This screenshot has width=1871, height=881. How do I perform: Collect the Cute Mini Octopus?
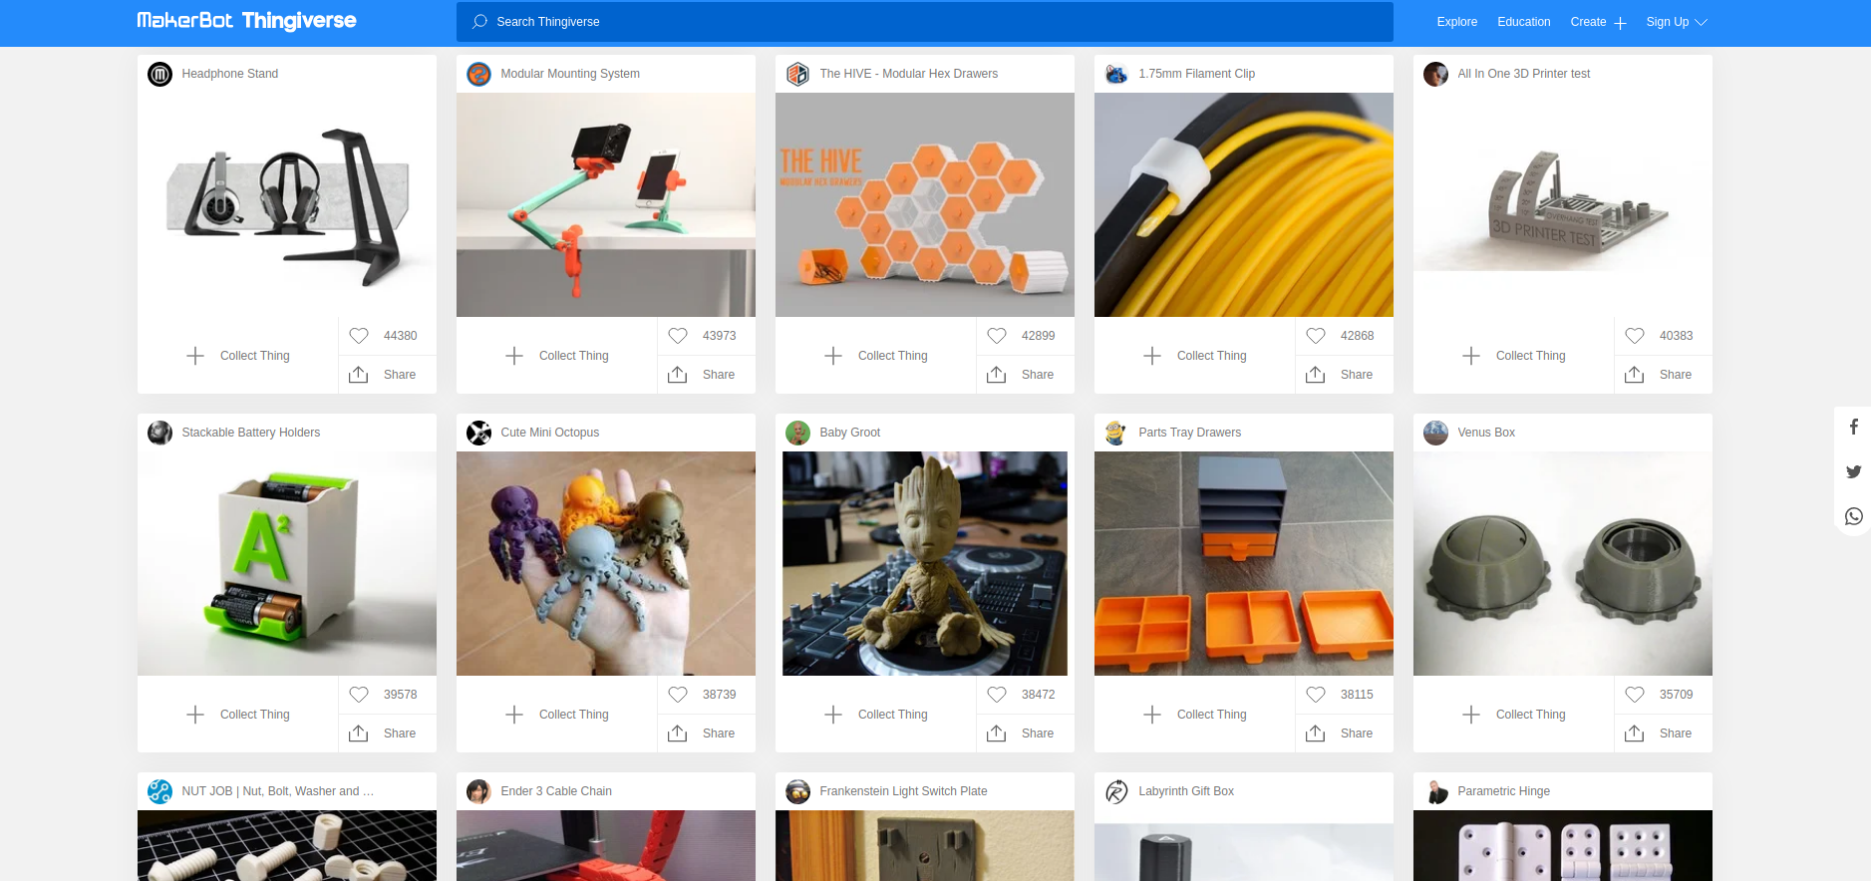[556, 715]
